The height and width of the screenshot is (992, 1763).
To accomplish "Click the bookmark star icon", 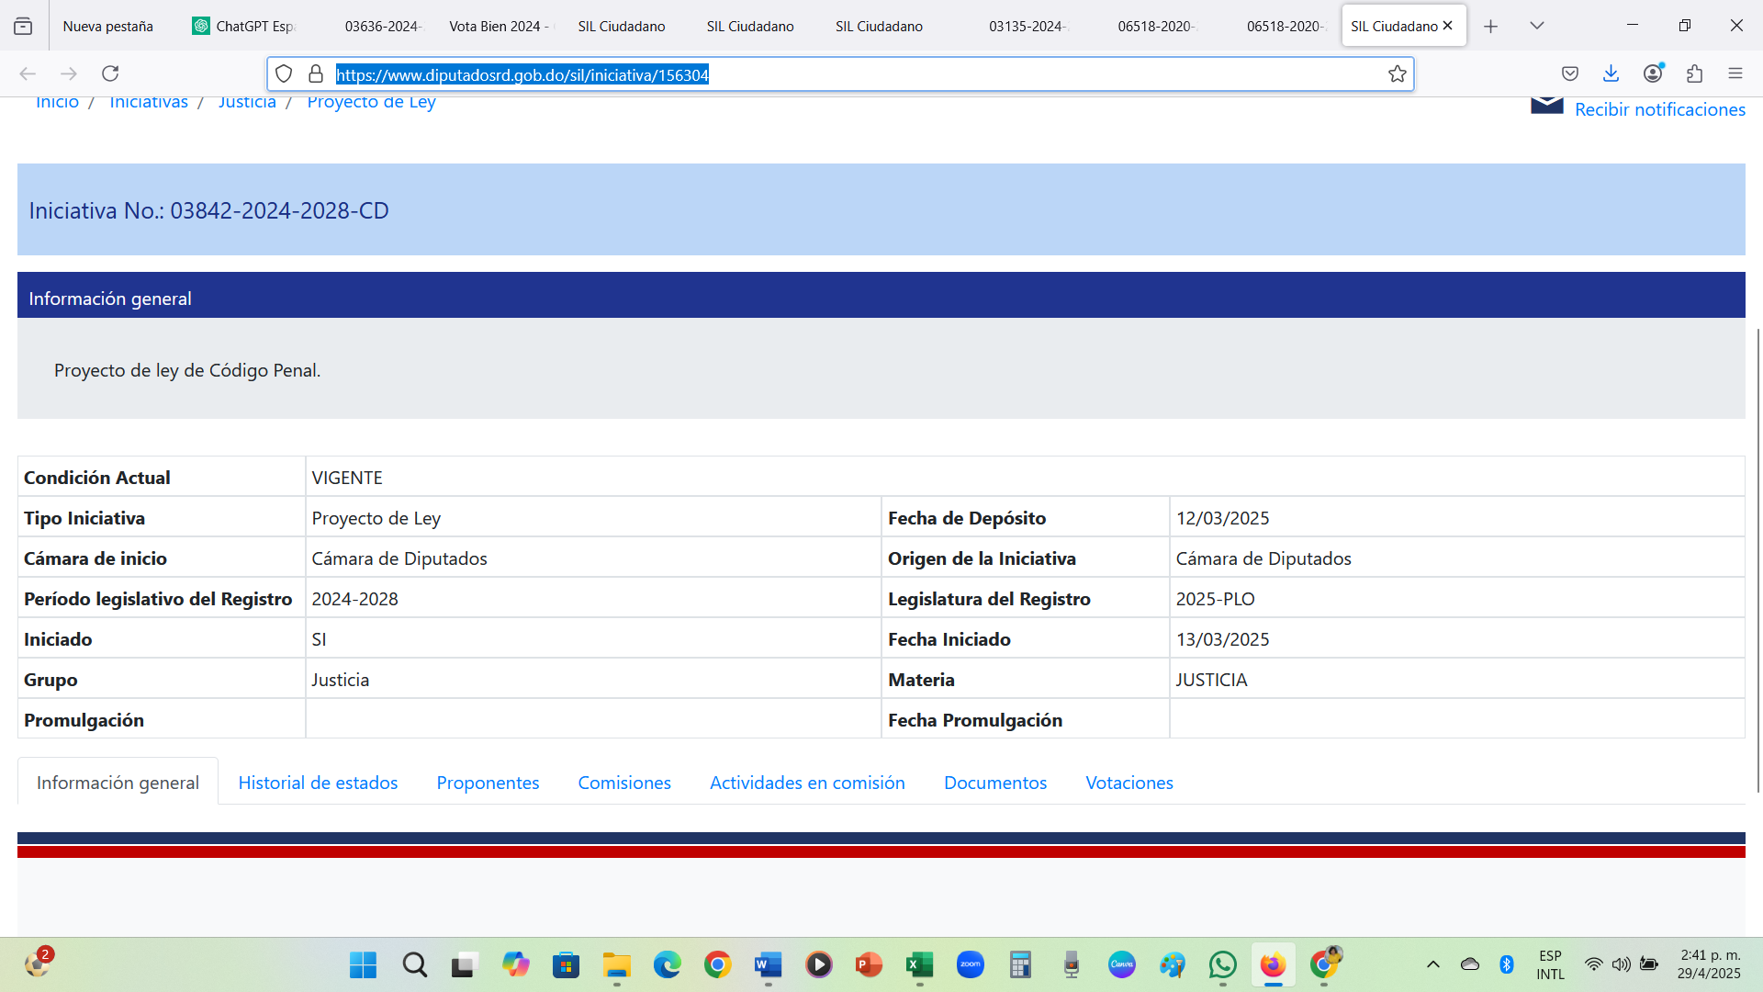I will pos(1397,74).
